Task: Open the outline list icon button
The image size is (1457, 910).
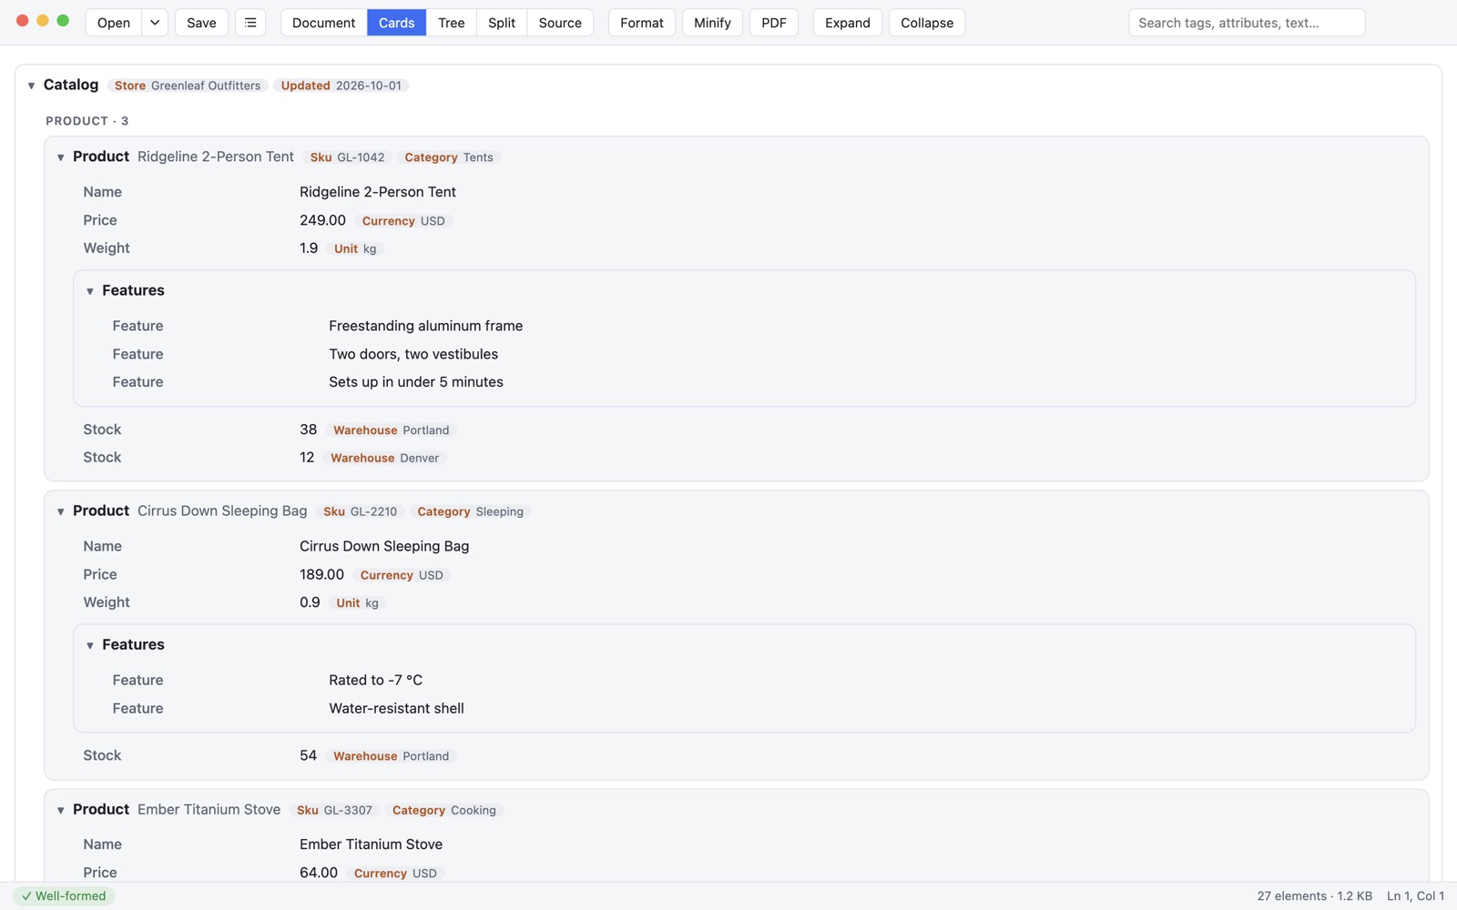Action: point(250,23)
